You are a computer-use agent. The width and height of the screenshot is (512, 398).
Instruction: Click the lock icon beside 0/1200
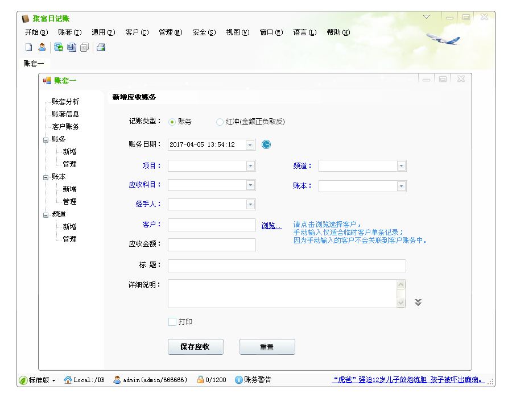[x=200, y=379]
